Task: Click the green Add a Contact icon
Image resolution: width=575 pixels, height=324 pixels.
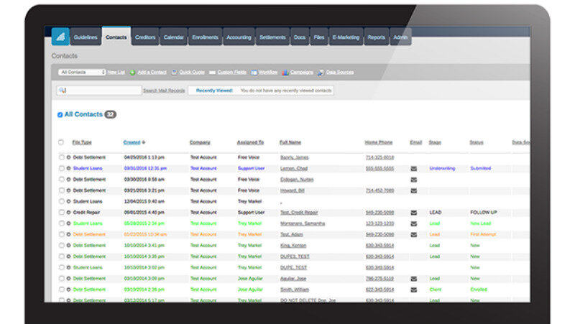Action: pos(133,73)
